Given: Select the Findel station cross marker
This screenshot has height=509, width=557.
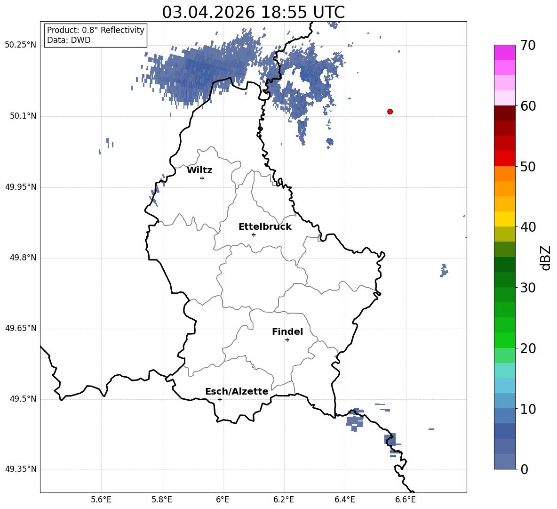Looking at the screenshot, I should click(x=287, y=340).
